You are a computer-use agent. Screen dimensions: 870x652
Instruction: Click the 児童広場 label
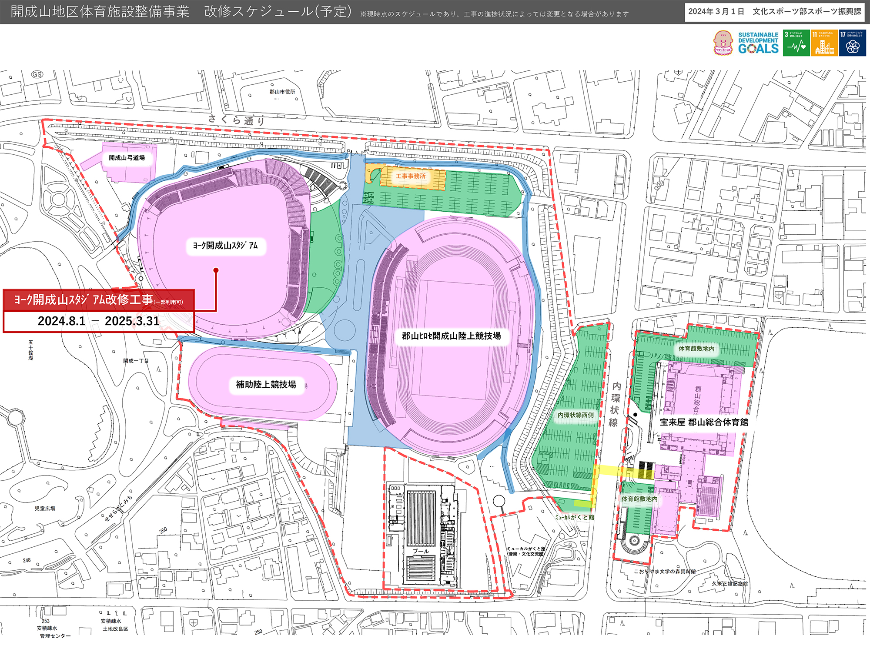[x=45, y=508]
